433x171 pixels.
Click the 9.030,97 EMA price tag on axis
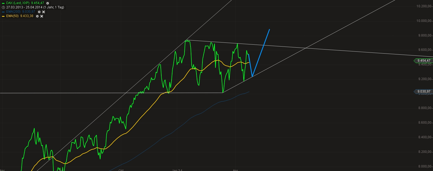click(424, 91)
